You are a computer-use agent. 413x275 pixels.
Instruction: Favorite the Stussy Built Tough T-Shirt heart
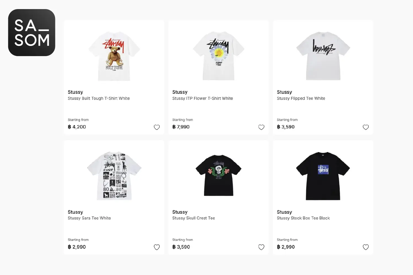(157, 127)
